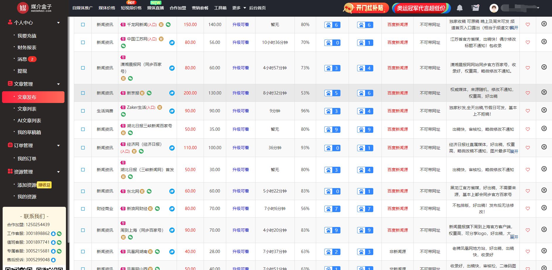
Task: Check the 潇湘晨报网 row checkbox
Action: point(83,68)
